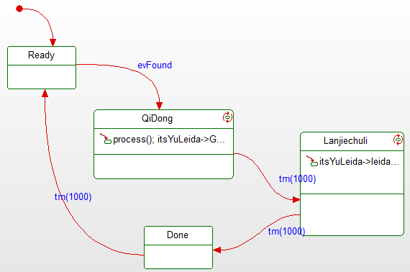This screenshot has width=410, height=272.
Task: Select tm(1000) label between QiDong and Lanjiechuli
Action: pos(297,179)
